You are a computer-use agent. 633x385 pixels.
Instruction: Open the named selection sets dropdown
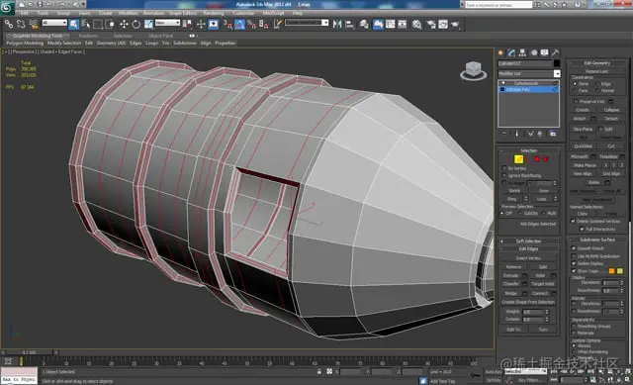(307, 23)
